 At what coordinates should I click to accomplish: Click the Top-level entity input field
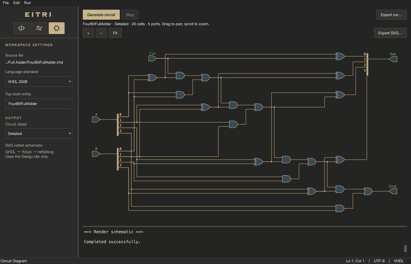pos(39,104)
